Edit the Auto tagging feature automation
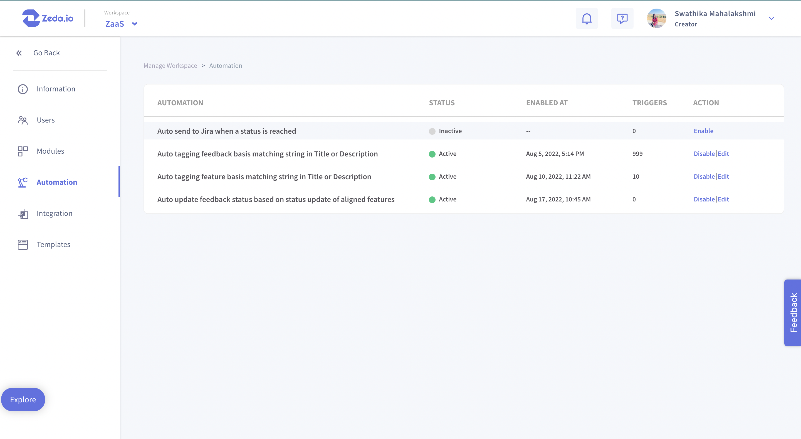801x439 pixels. [x=723, y=176]
